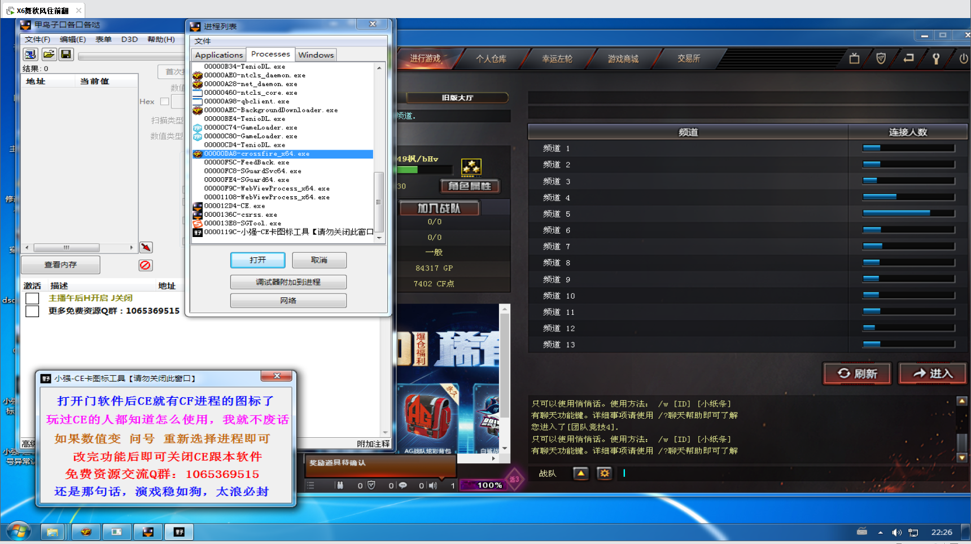Viewport: 971px width, 544px height.
Task: Toggle the Hex checkbox
Action: pyautogui.click(x=164, y=102)
